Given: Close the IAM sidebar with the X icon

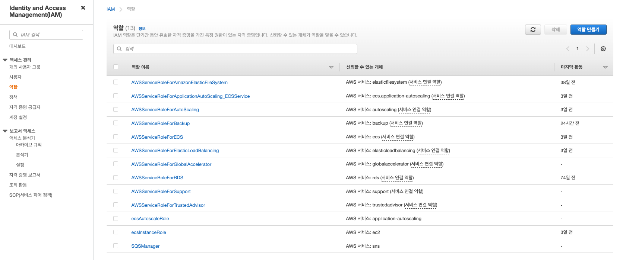Looking at the screenshot, I should click(x=83, y=8).
